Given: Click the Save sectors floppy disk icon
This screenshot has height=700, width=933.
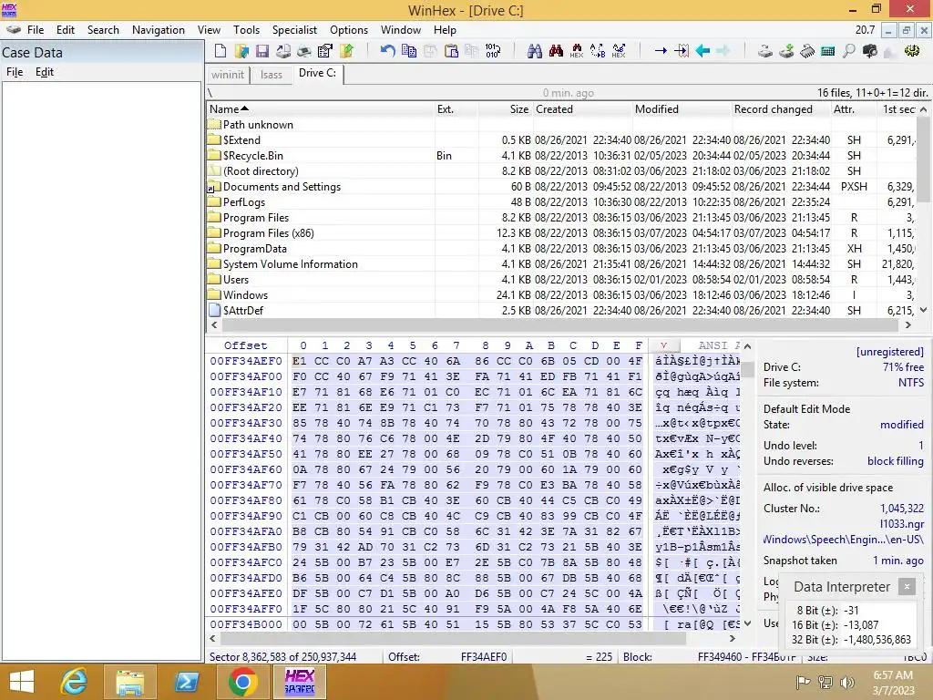Looking at the screenshot, I should (262, 51).
